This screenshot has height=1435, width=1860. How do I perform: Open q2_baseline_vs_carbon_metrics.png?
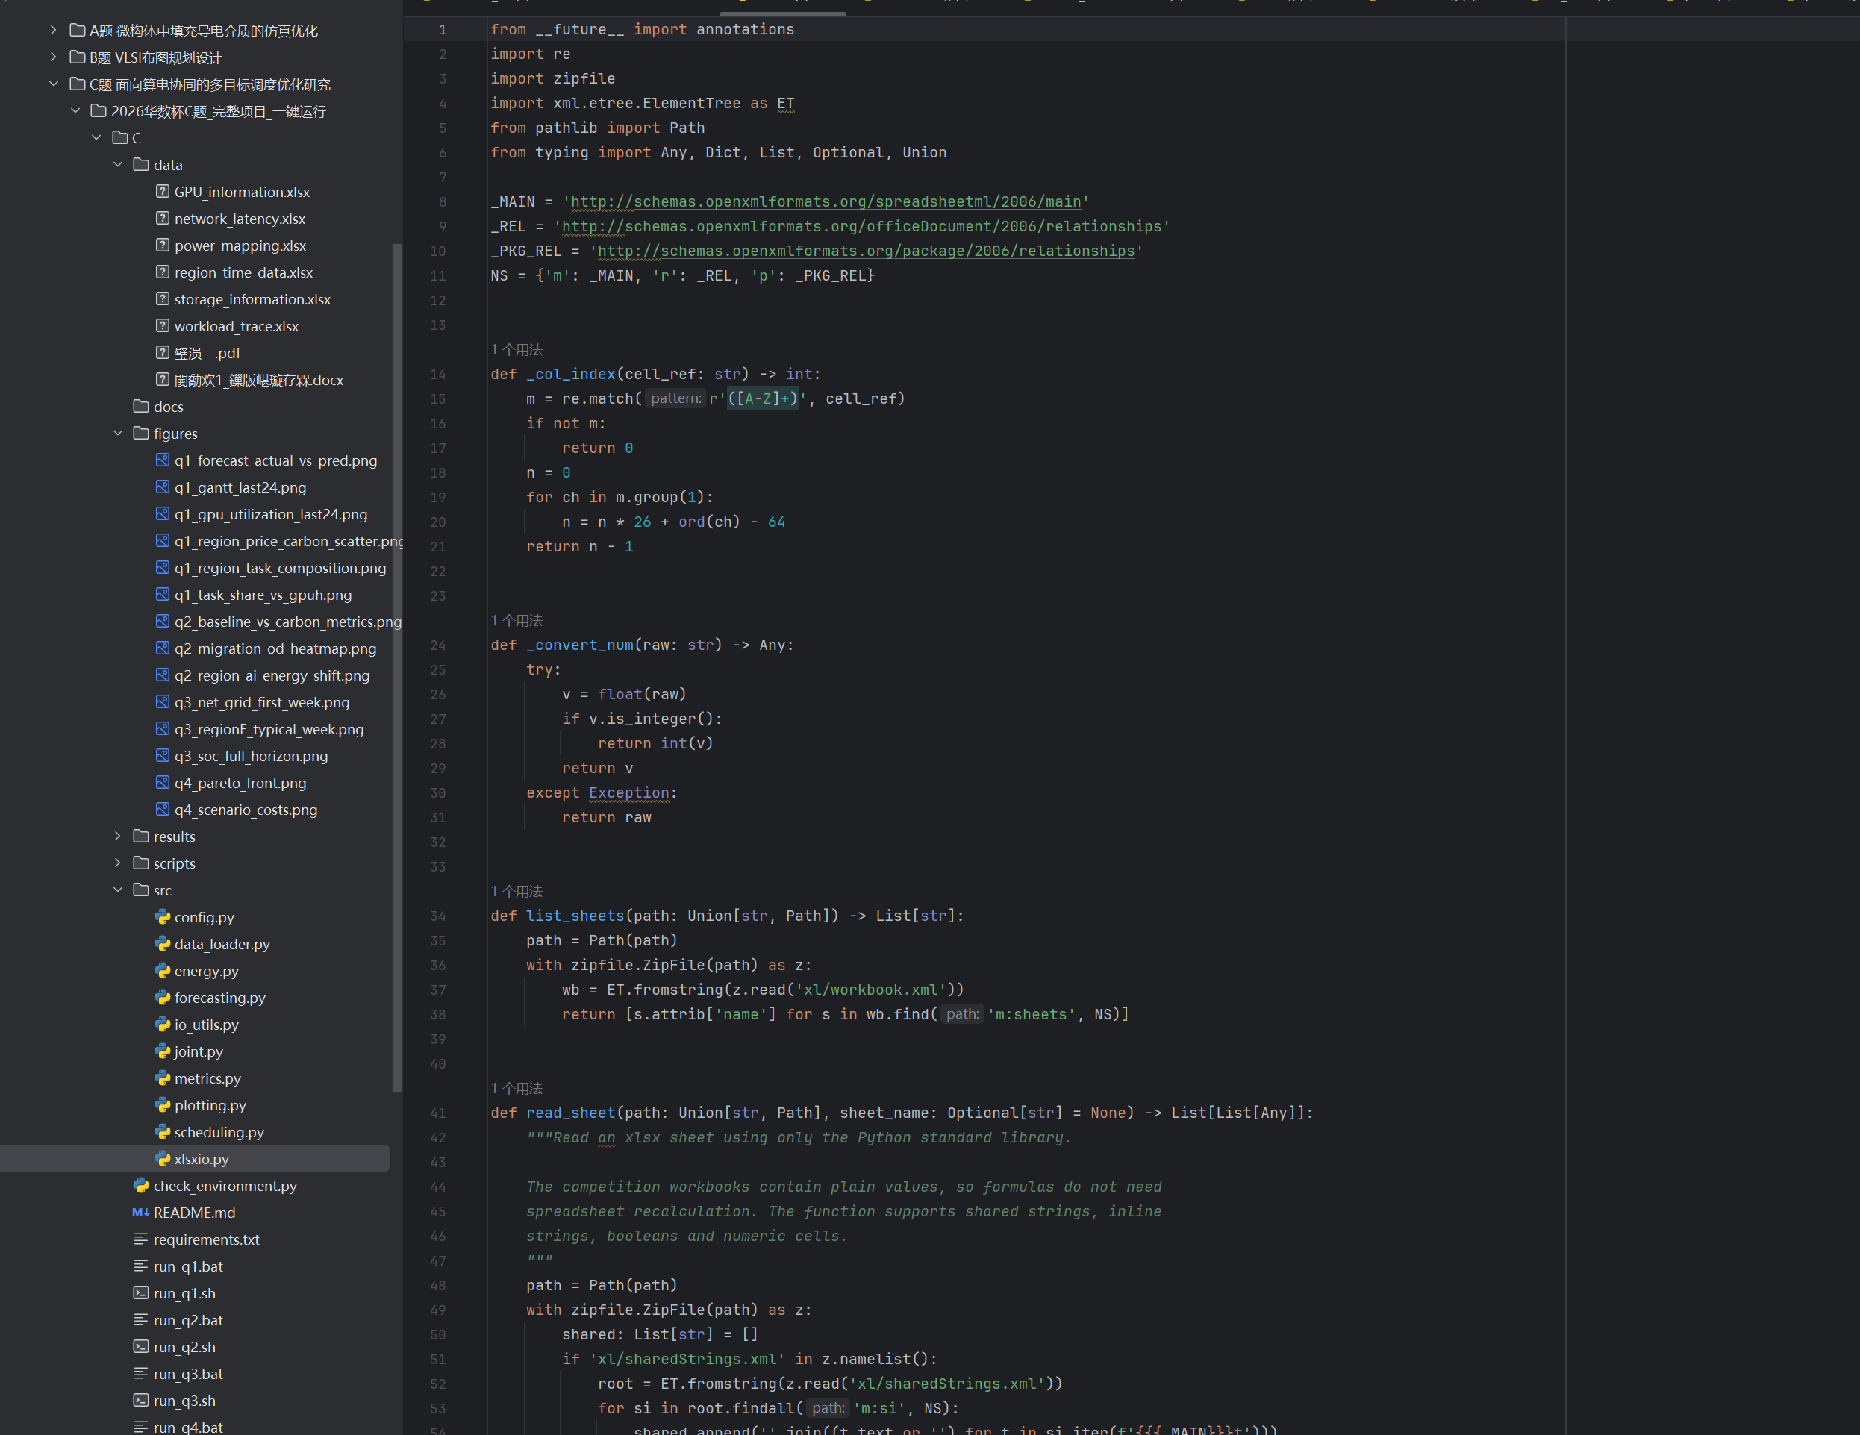click(288, 622)
